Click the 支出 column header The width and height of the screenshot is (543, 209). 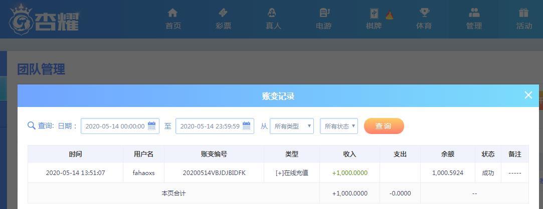400,154
